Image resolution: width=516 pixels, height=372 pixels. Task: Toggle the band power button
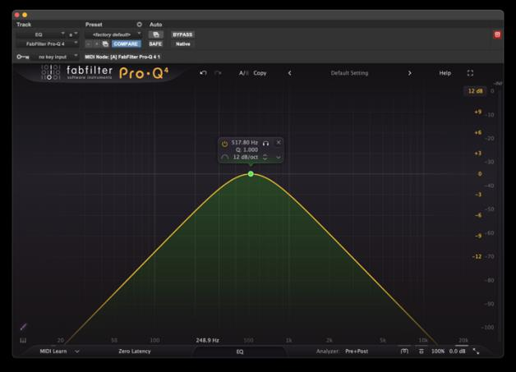tap(224, 144)
